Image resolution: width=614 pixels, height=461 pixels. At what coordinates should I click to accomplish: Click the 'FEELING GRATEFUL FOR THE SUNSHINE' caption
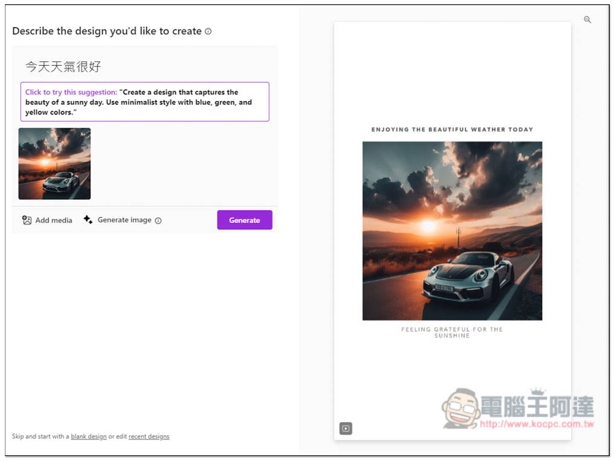pos(452,332)
